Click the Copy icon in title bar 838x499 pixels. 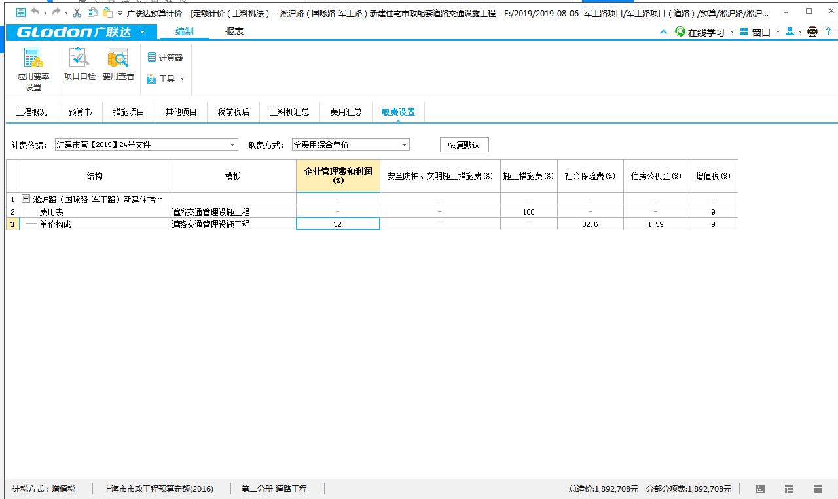tap(92, 12)
